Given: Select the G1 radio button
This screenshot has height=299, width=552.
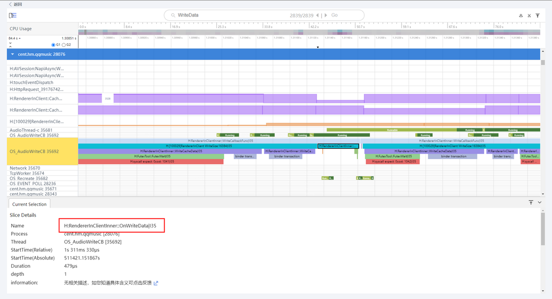Looking at the screenshot, I should (53, 45).
